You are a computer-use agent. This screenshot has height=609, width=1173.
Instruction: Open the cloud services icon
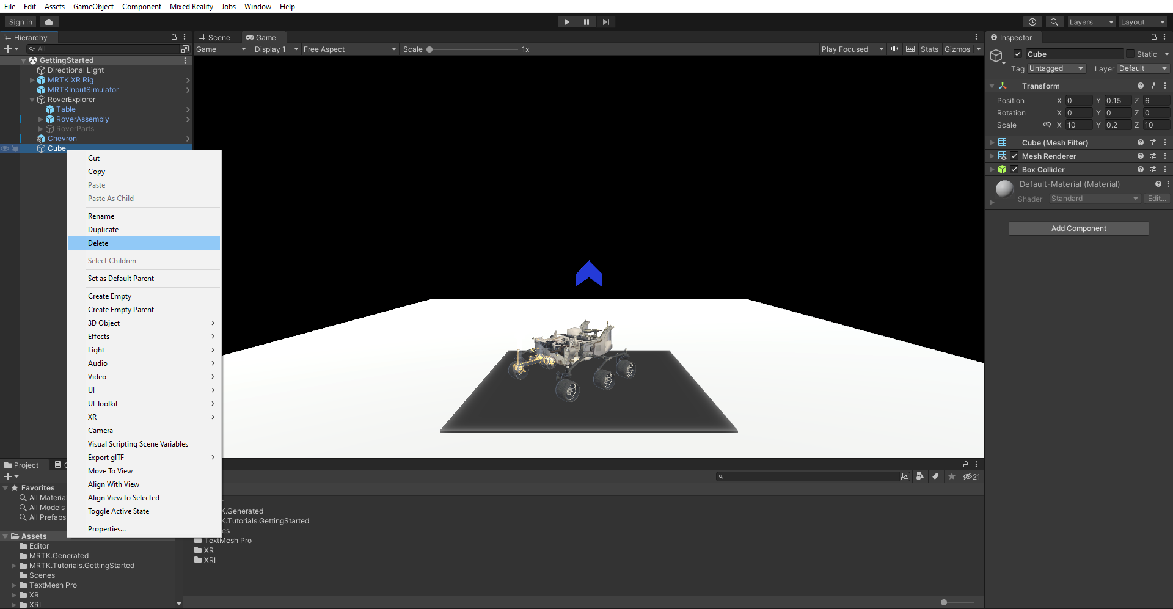[x=49, y=22]
